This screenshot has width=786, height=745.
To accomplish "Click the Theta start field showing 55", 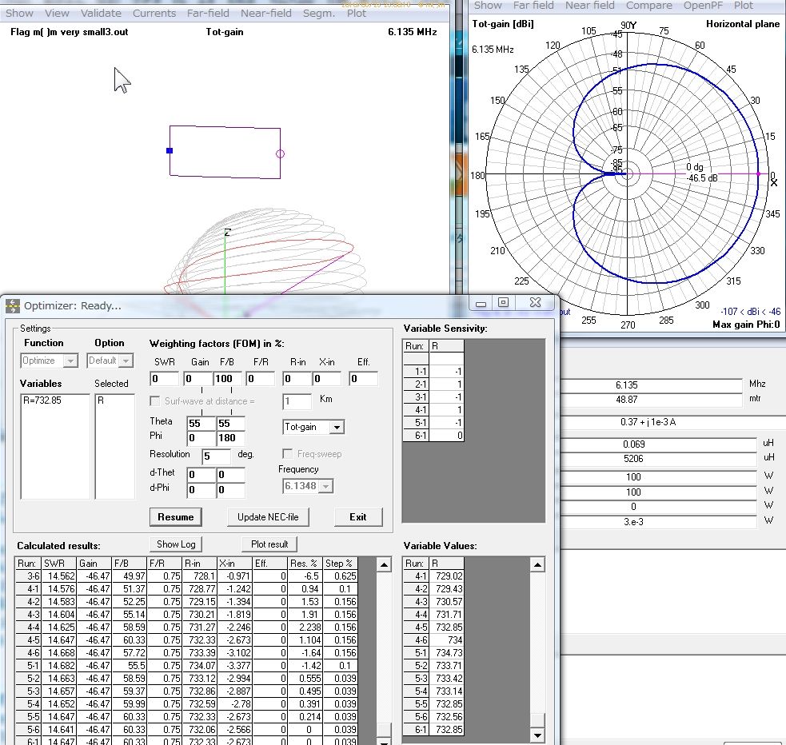I will coord(201,424).
